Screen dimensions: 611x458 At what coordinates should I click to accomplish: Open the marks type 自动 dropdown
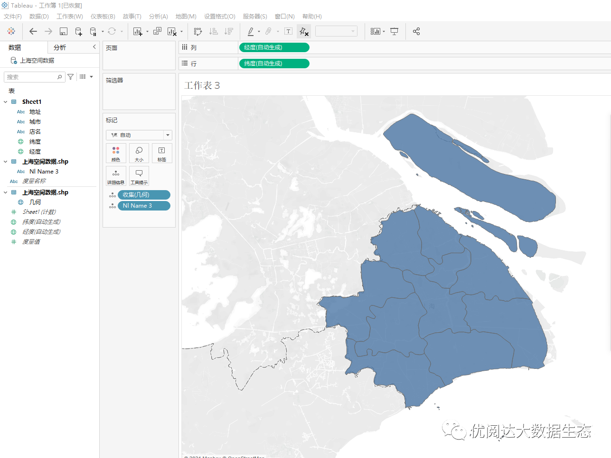(139, 135)
